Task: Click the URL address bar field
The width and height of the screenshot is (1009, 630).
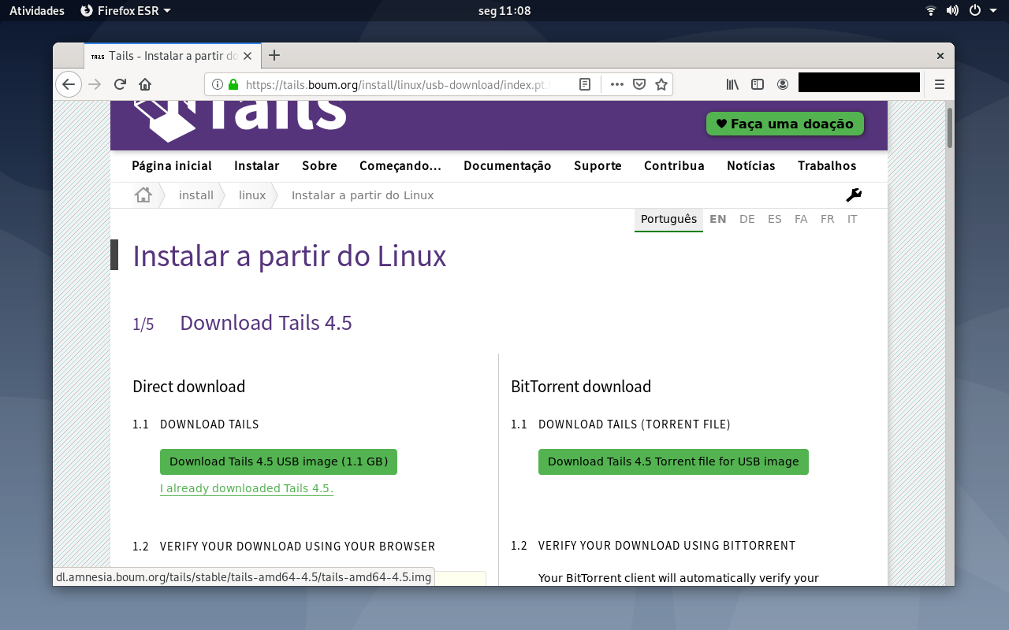Action: click(x=394, y=84)
